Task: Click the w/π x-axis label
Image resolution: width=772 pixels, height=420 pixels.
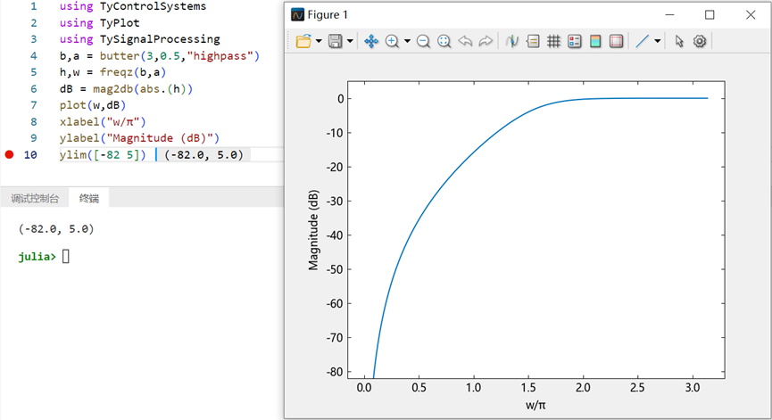Action: pyautogui.click(x=535, y=405)
